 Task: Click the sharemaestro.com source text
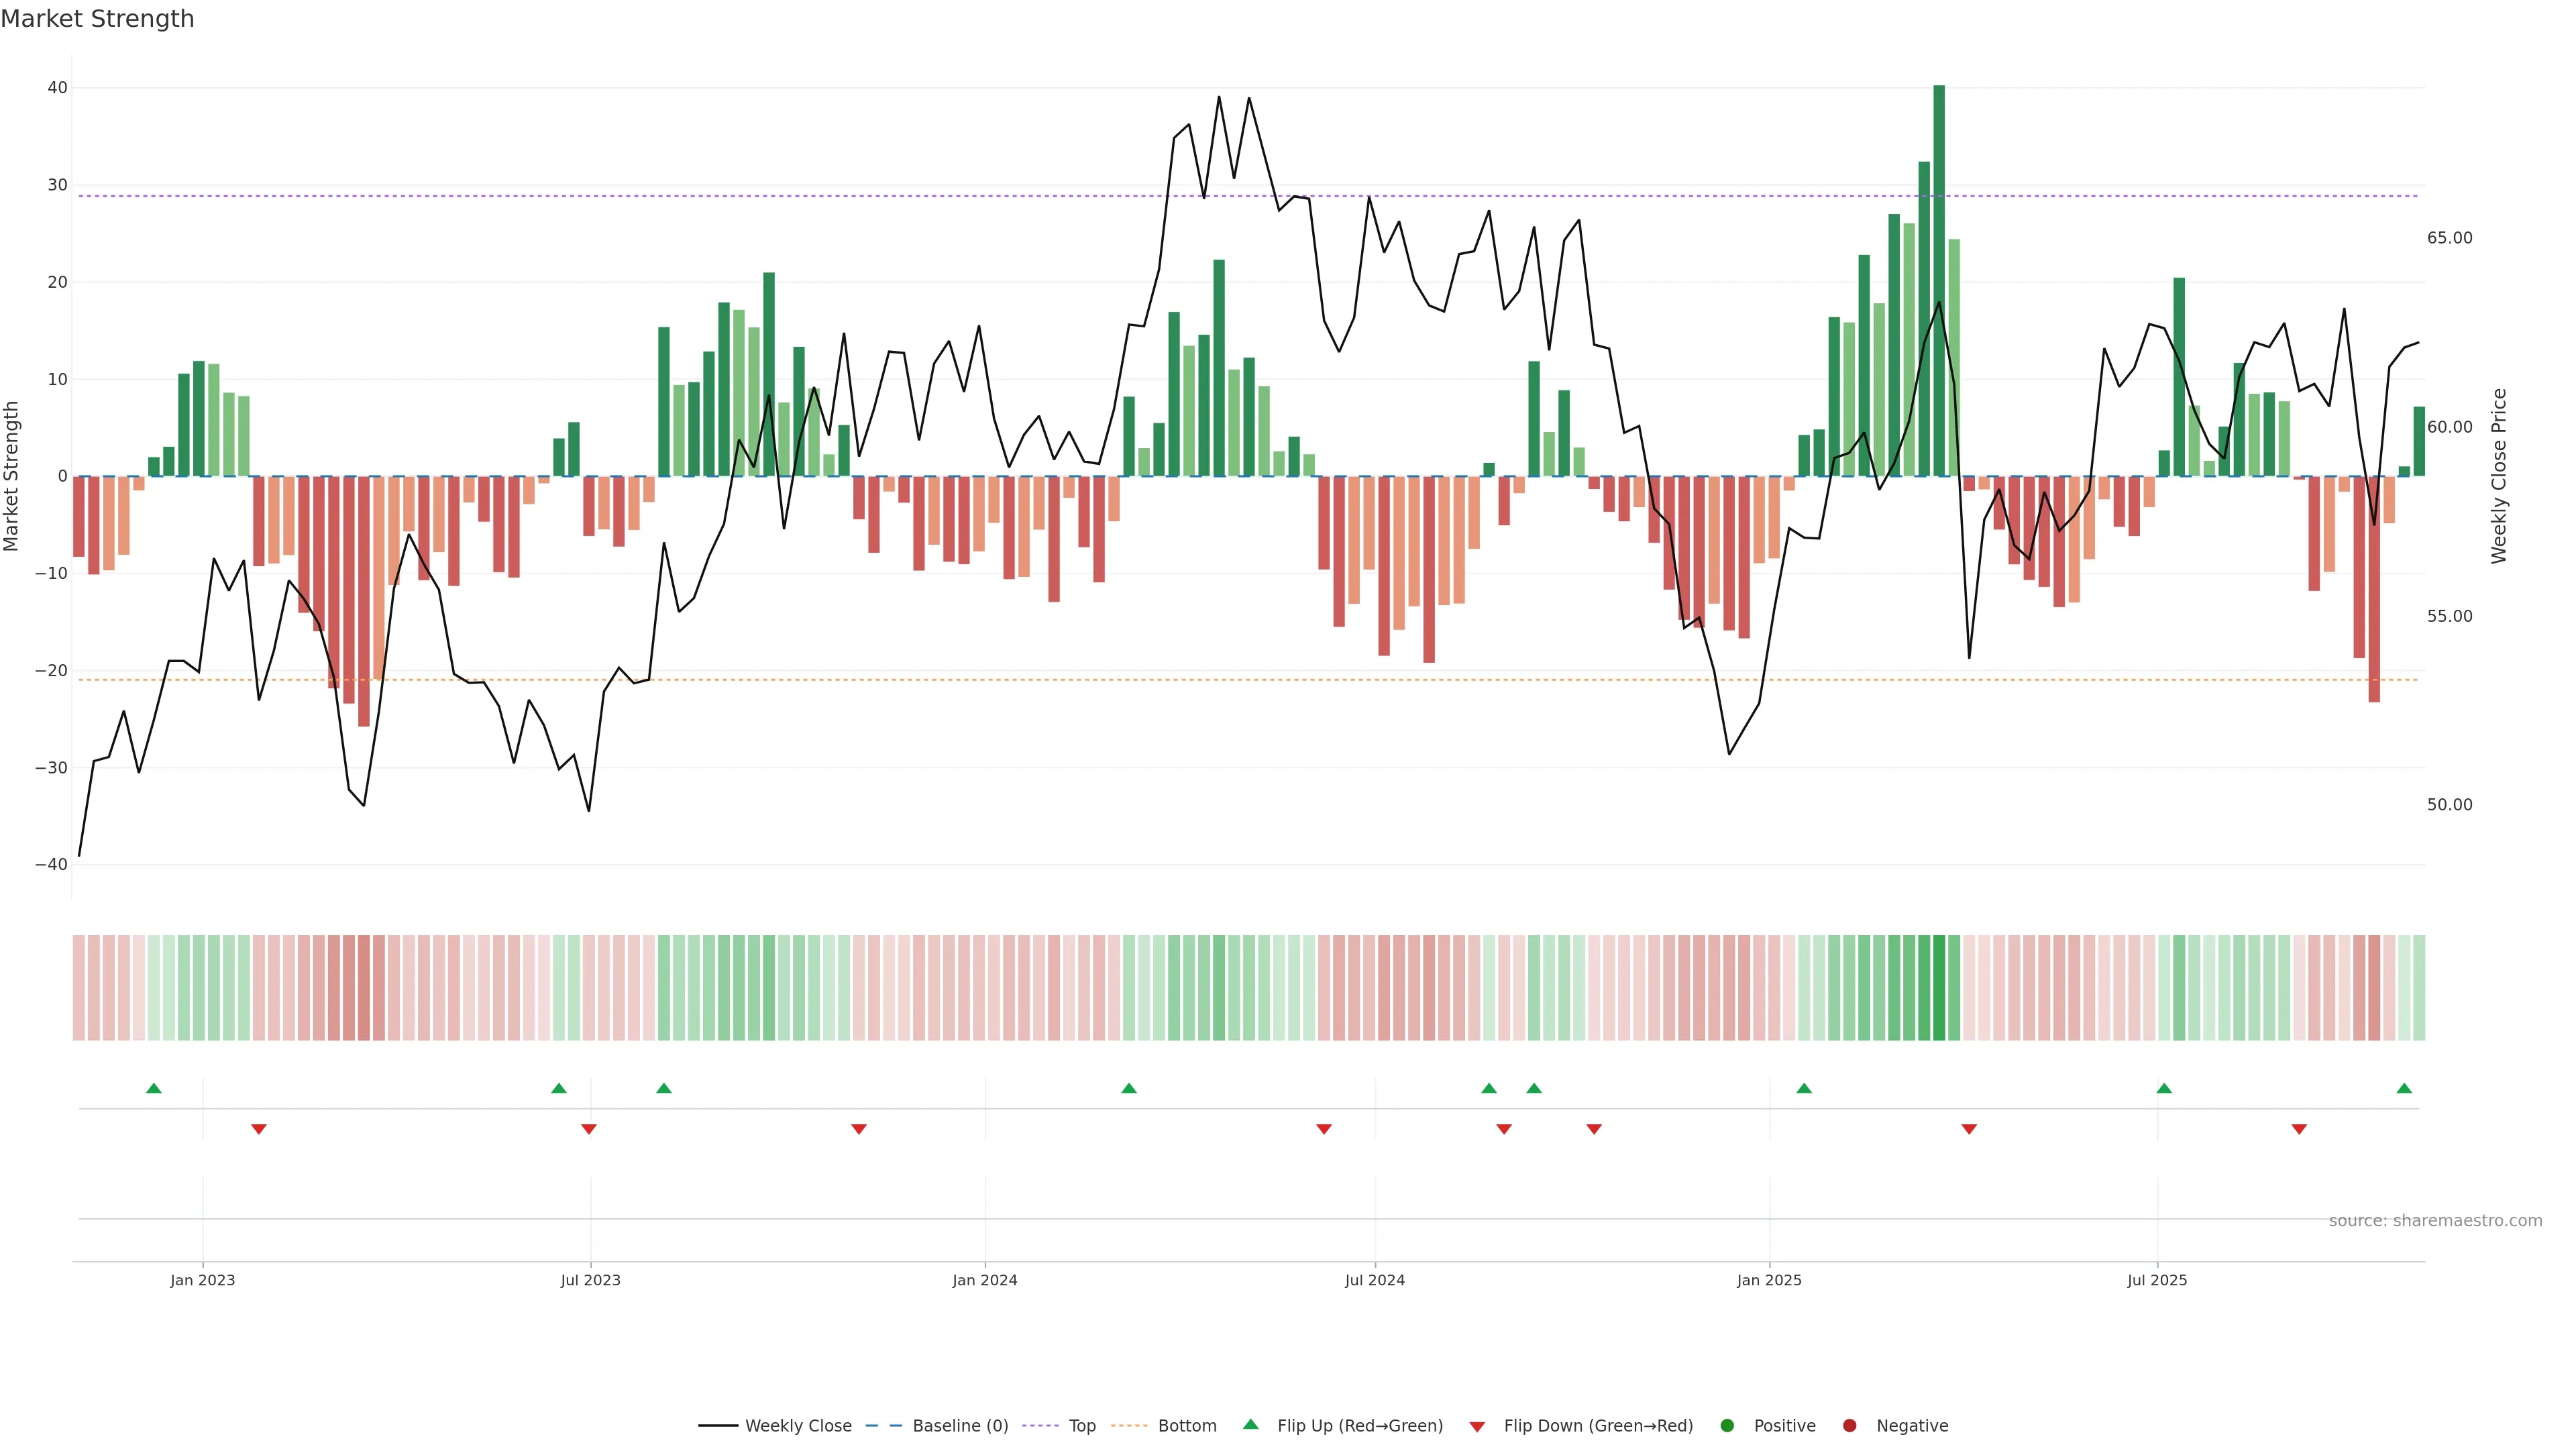tap(2435, 1220)
